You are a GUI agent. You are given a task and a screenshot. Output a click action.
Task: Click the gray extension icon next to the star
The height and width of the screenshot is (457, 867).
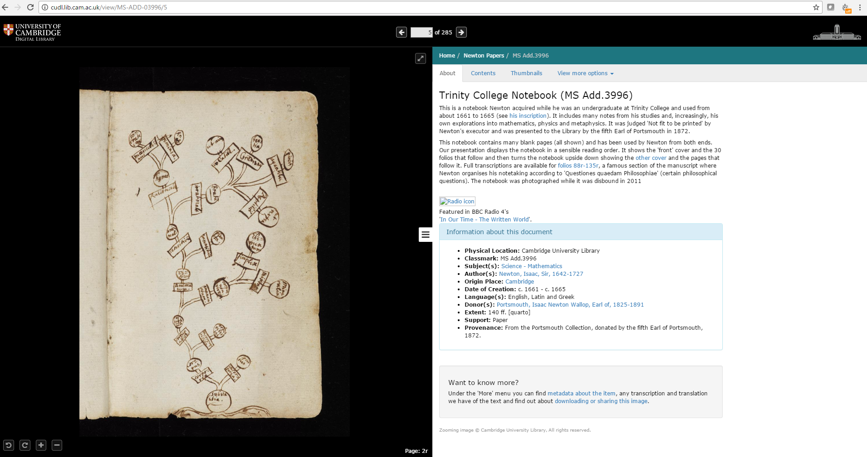click(831, 7)
